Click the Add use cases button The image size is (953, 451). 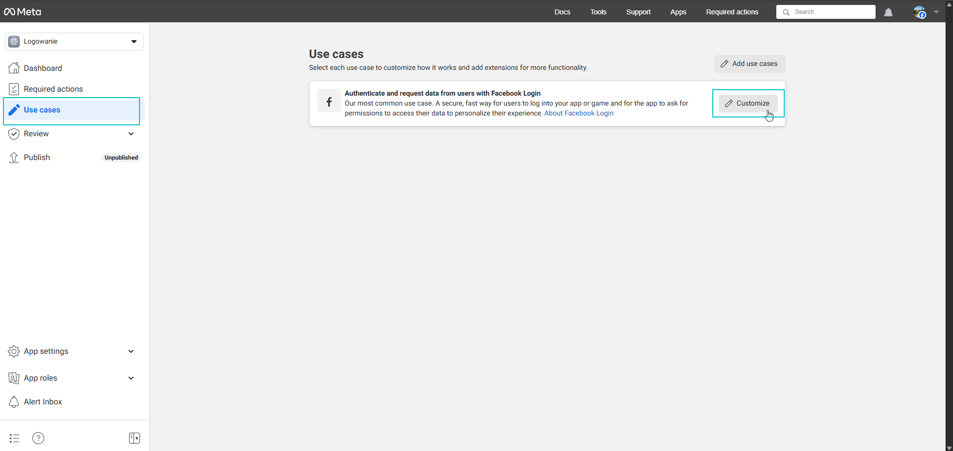click(749, 64)
